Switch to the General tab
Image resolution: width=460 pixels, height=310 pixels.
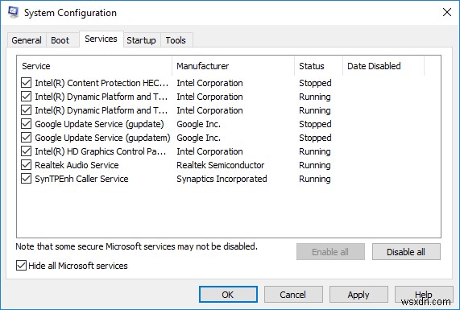[x=27, y=40]
